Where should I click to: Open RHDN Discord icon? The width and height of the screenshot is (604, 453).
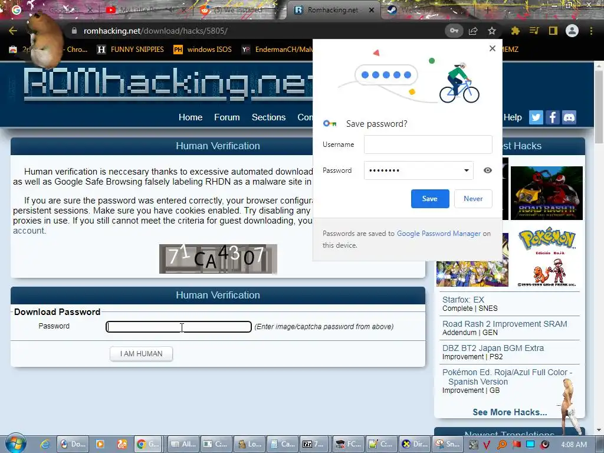(x=569, y=117)
